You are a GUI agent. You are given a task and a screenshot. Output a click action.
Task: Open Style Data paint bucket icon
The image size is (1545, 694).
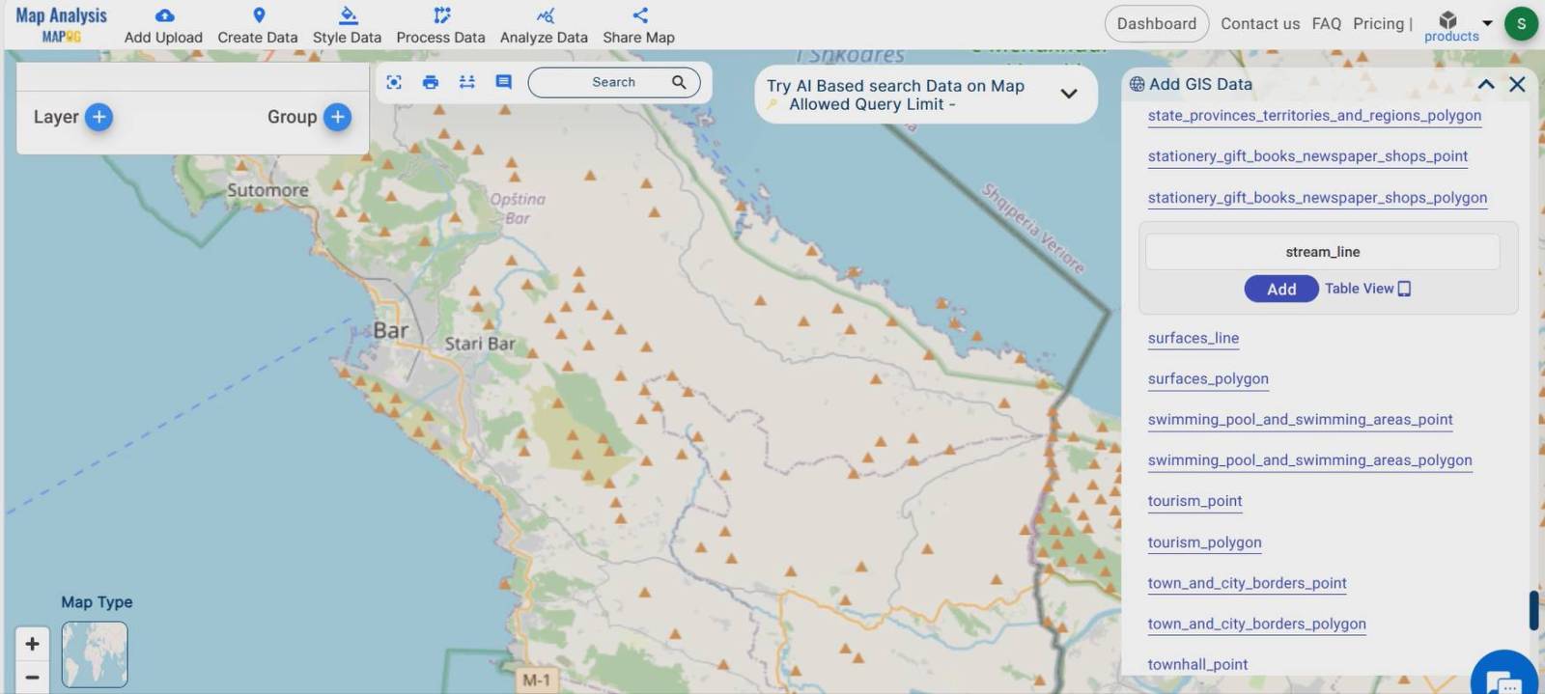pos(348,15)
